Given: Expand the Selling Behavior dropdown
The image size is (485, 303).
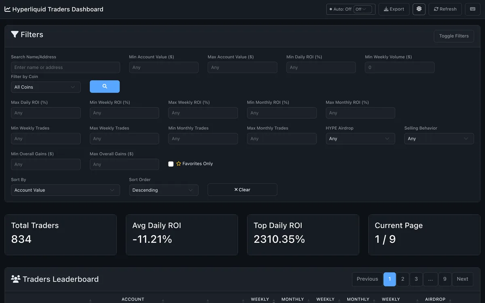Looking at the screenshot, I should tap(439, 139).
